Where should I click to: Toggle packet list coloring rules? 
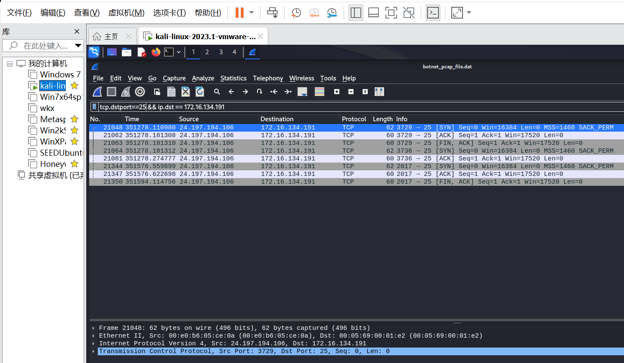320,92
